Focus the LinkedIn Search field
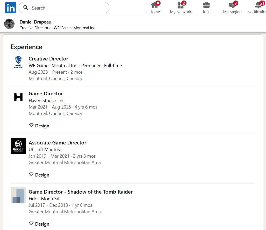The image size is (266, 230). point(64,7)
